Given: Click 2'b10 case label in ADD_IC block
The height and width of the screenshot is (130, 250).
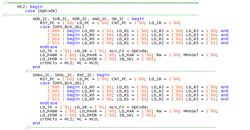Looking at the screenshot, I should coord(54,39).
